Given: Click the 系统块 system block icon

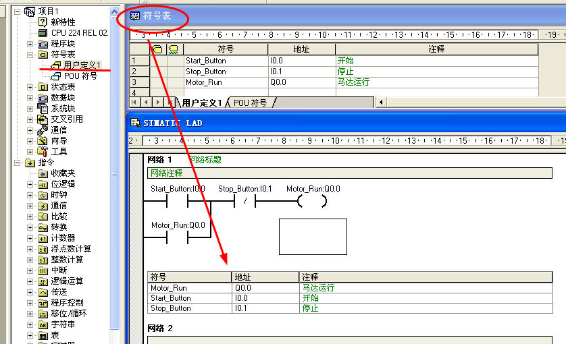Looking at the screenshot, I should [x=43, y=108].
